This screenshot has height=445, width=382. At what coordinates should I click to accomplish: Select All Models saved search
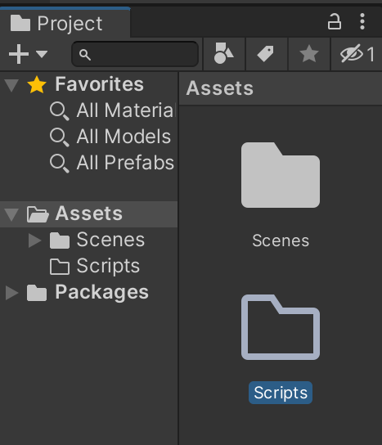pos(110,137)
